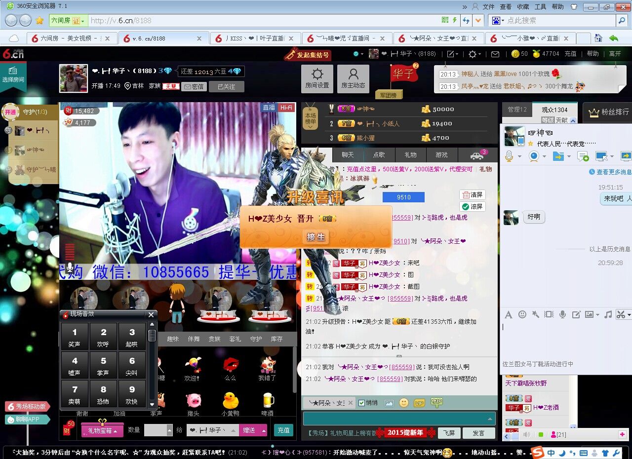This screenshot has height=459, width=632.
Task: Switch to the 点歌 song request tab
Action: tap(379, 155)
